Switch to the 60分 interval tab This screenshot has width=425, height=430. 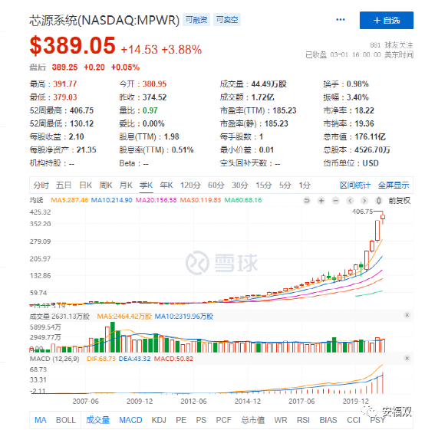tap(216, 185)
